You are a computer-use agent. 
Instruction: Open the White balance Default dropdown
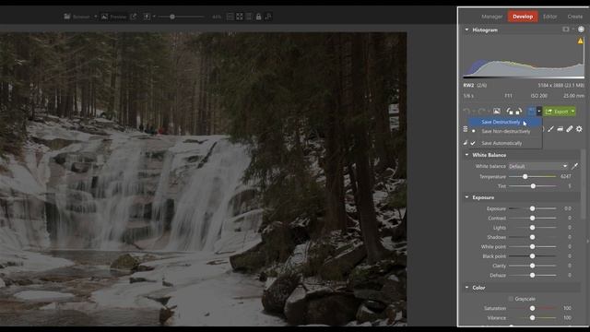[538, 166]
